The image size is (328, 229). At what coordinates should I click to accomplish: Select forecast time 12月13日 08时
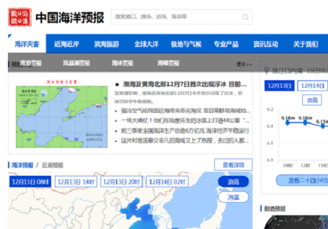30,182
